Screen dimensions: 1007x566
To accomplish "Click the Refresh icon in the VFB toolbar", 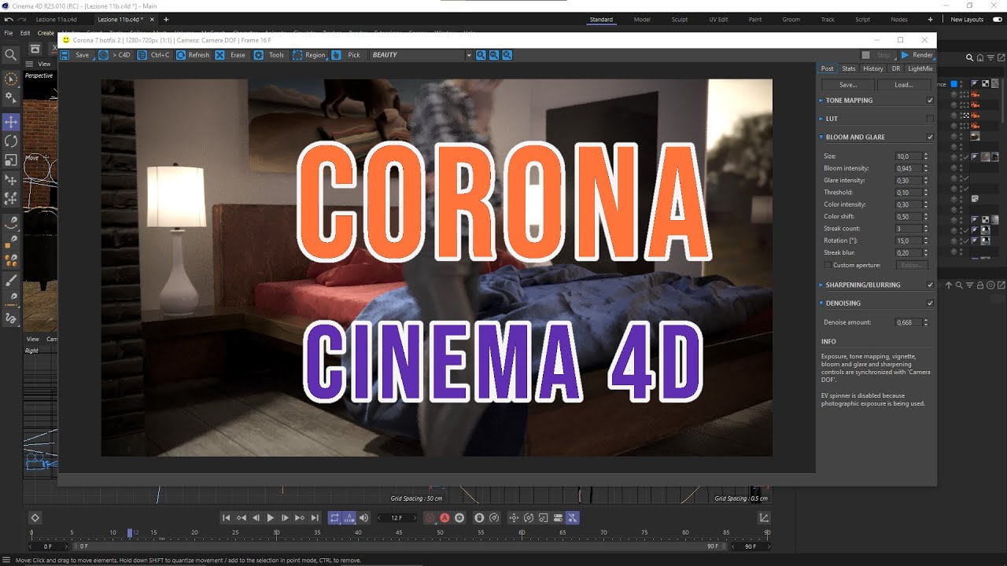I will click(181, 55).
